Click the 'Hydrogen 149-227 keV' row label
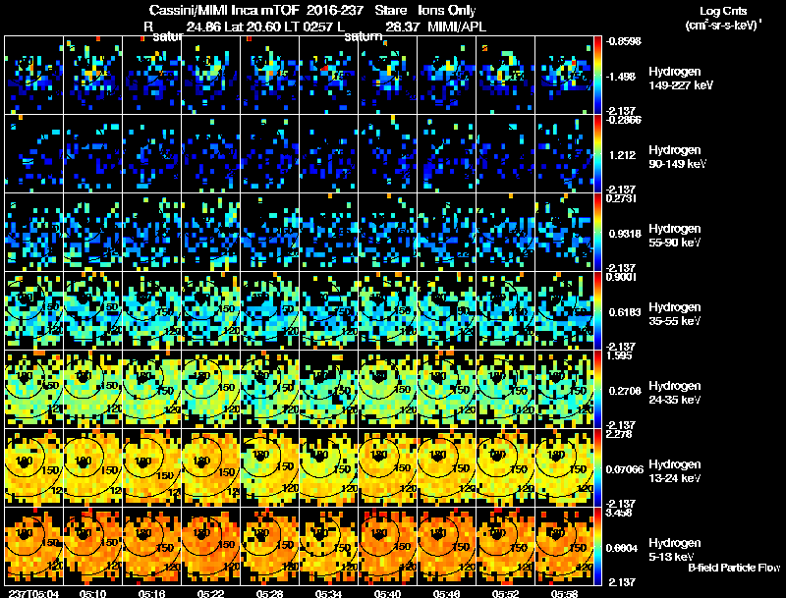This screenshot has width=786, height=598. 681,79
